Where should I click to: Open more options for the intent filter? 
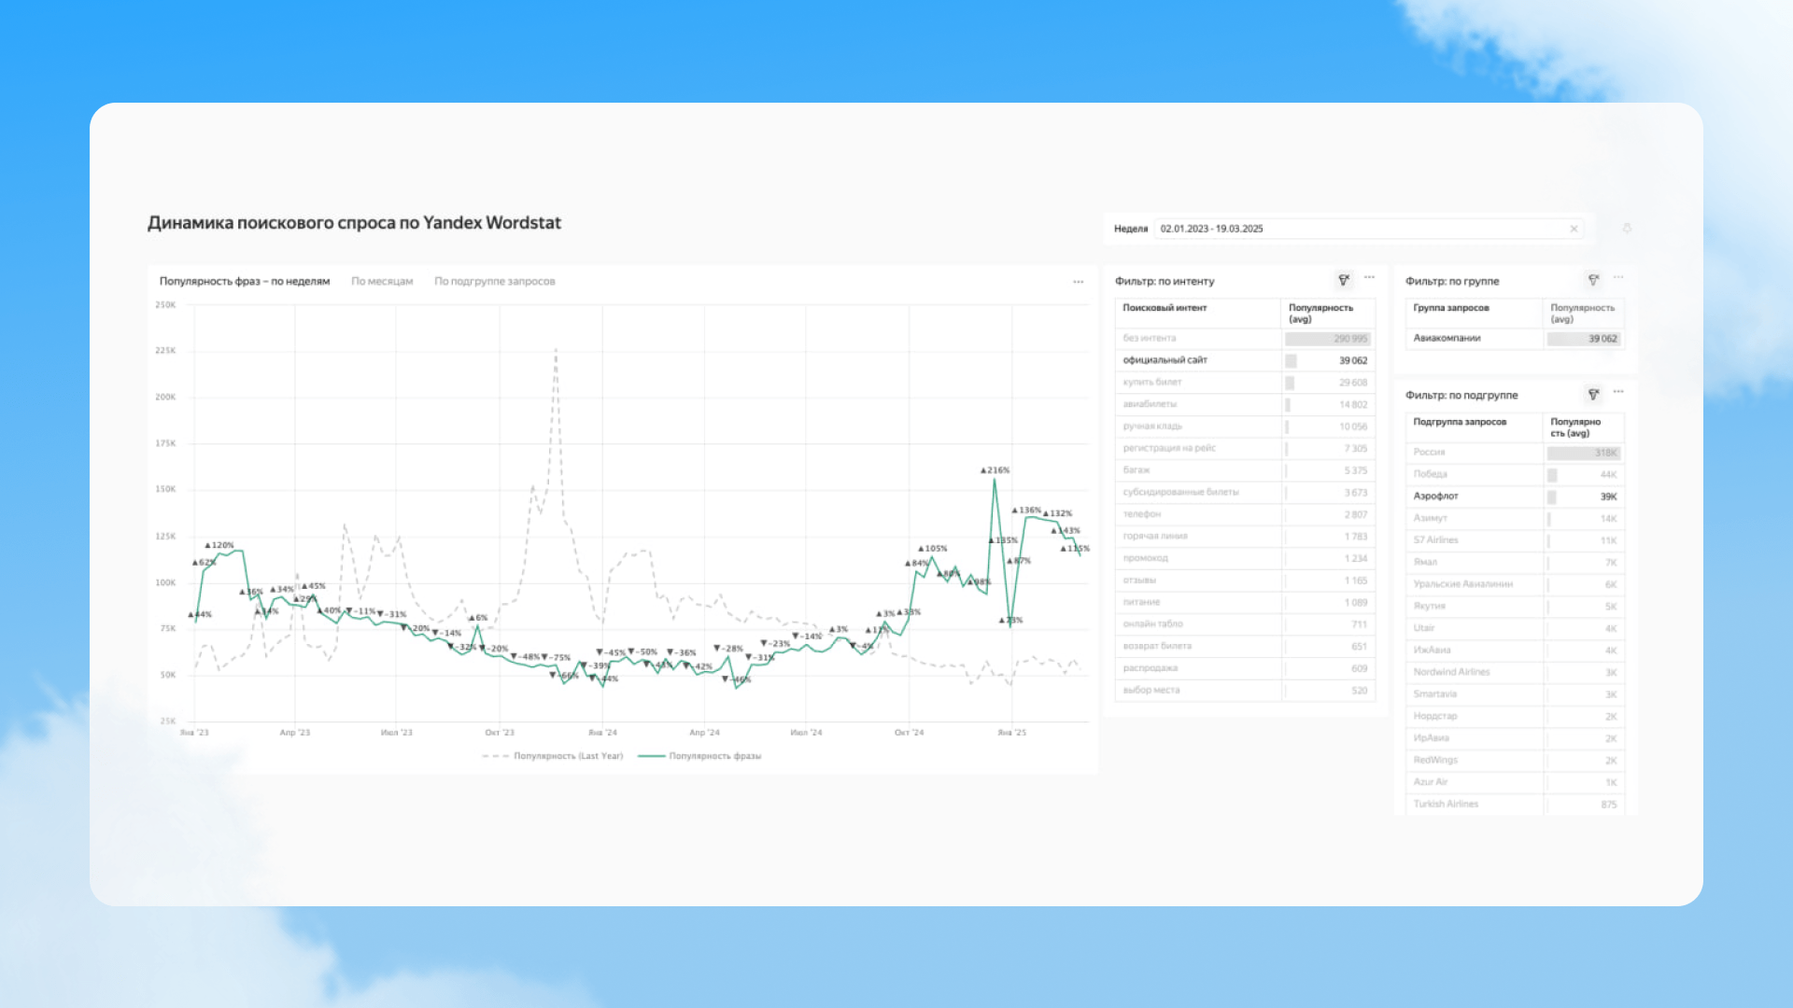coord(1369,277)
